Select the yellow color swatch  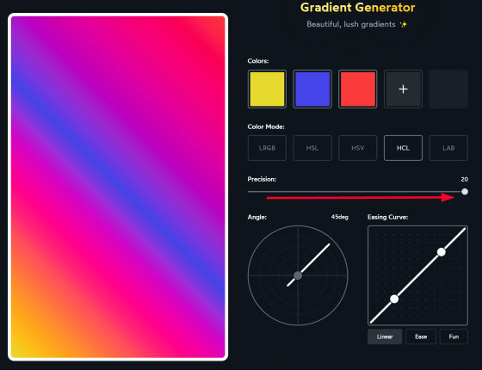[x=267, y=89]
